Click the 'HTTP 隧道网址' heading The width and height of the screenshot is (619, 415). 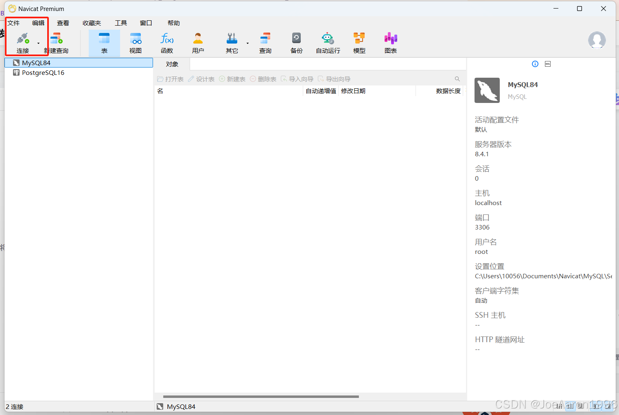click(x=500, y=339)
